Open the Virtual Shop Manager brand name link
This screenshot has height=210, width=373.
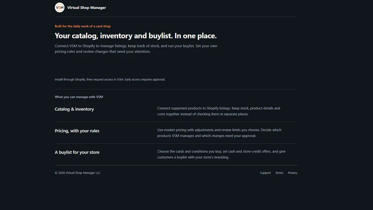87,7
